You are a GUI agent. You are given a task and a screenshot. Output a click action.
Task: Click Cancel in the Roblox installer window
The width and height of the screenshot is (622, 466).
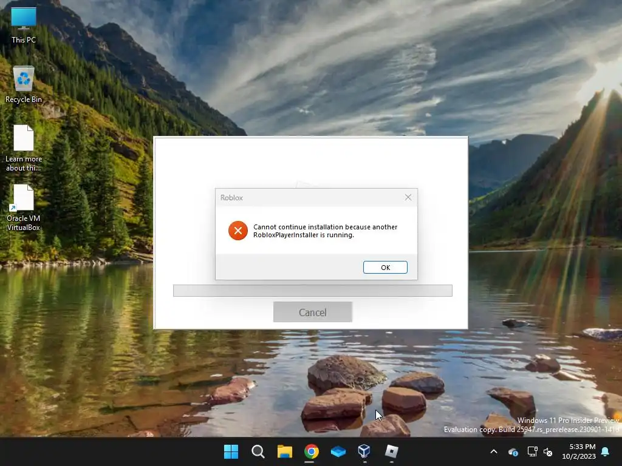313,312
